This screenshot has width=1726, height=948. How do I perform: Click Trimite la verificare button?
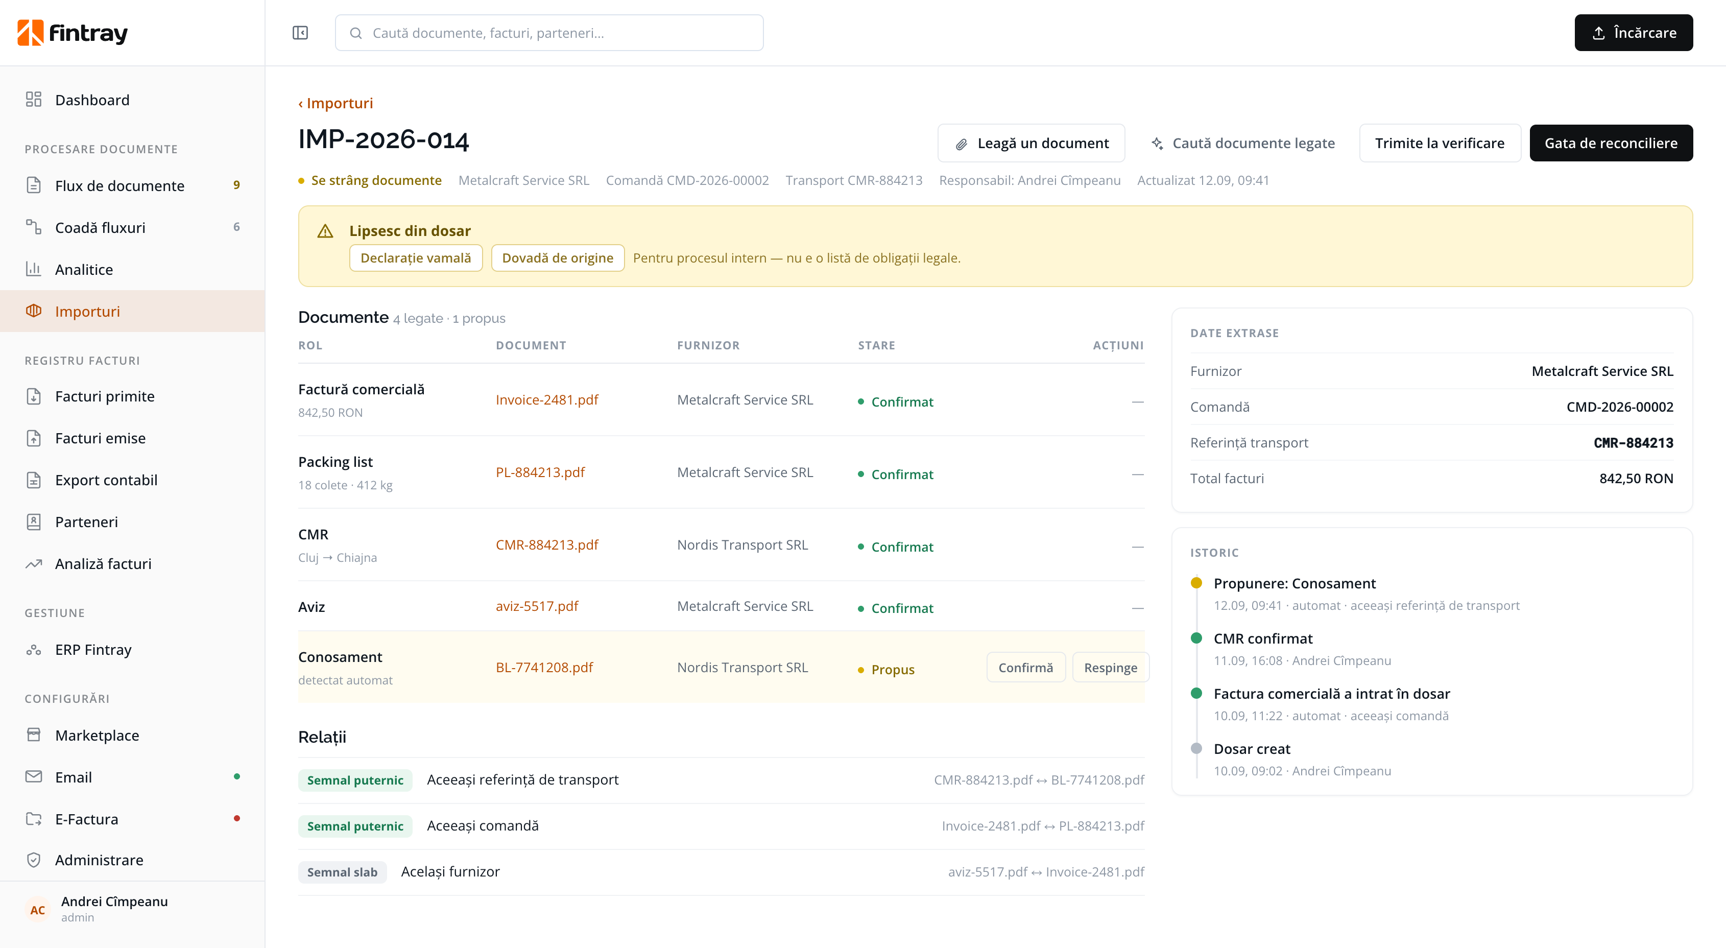[x=1439, y=143]
